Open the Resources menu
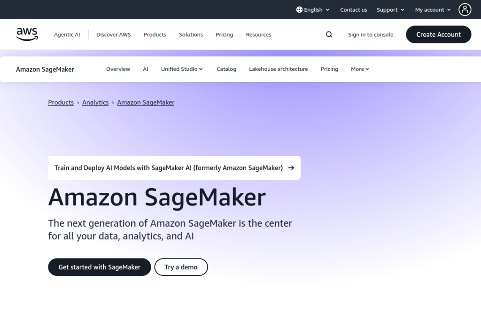 (259, 34)
